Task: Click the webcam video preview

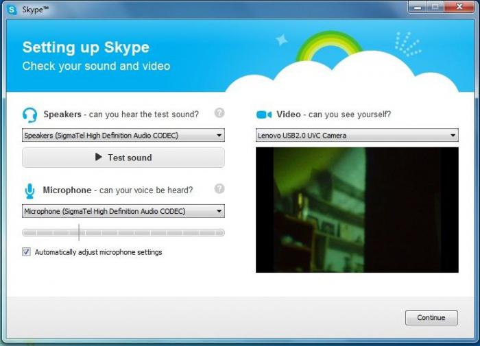Action: 357,210
